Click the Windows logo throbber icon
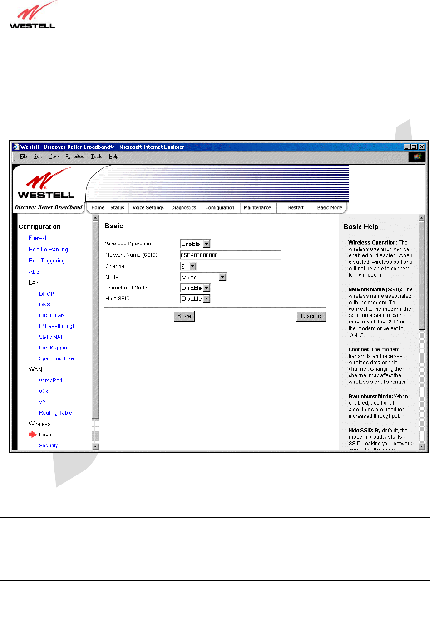Screen dimensions: 434x642 tap(417, 157)
